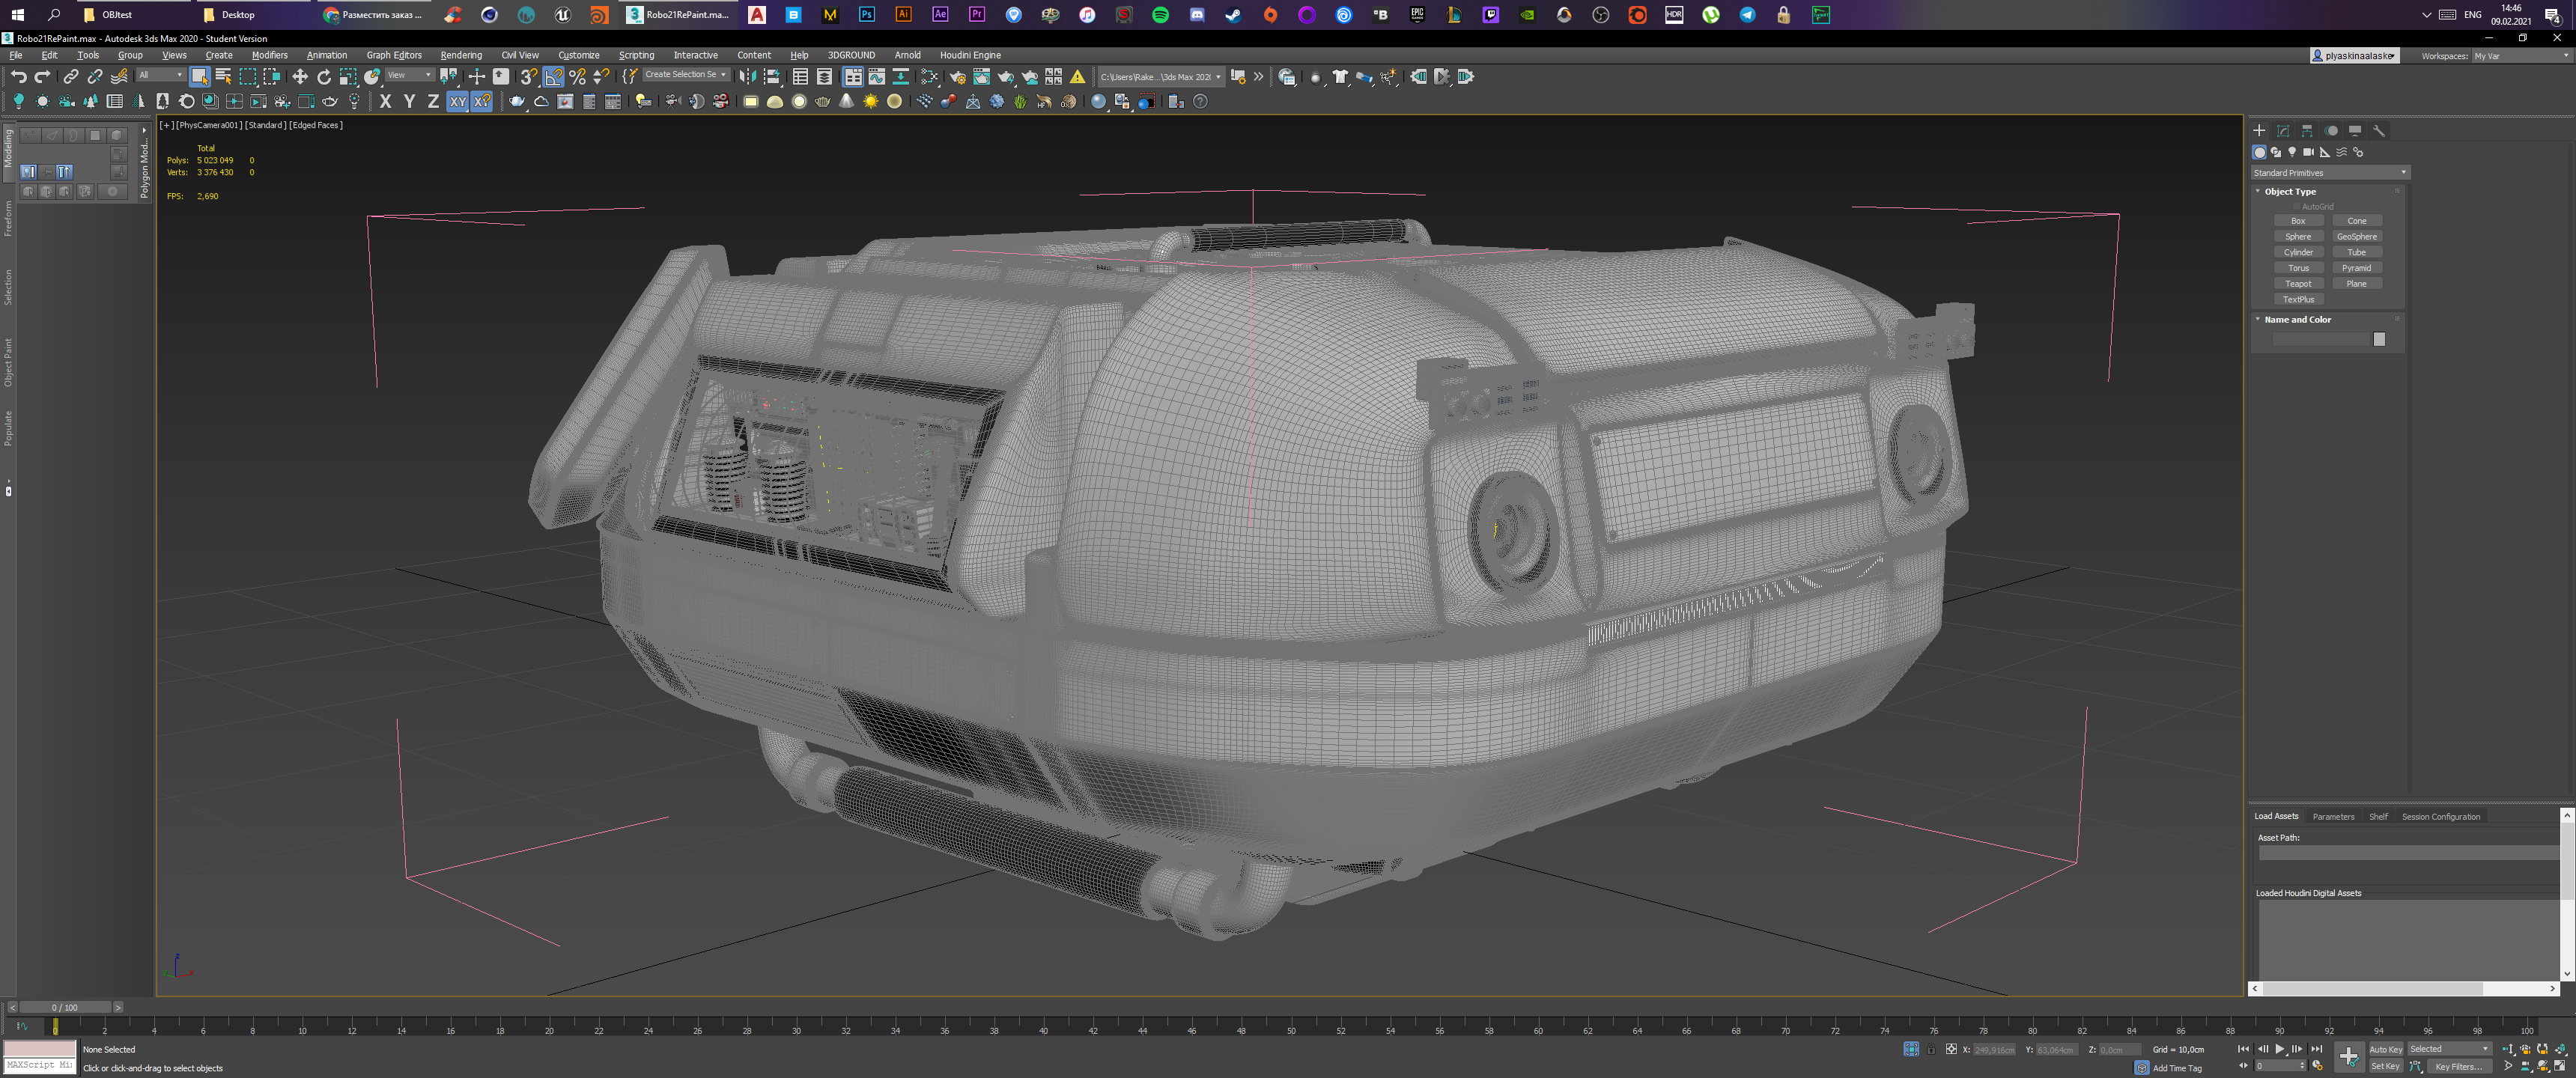Viewport: 2576px width, 1078px height.
Task: Enable the AutoGrid checkbox
Action: [2296, 207]
